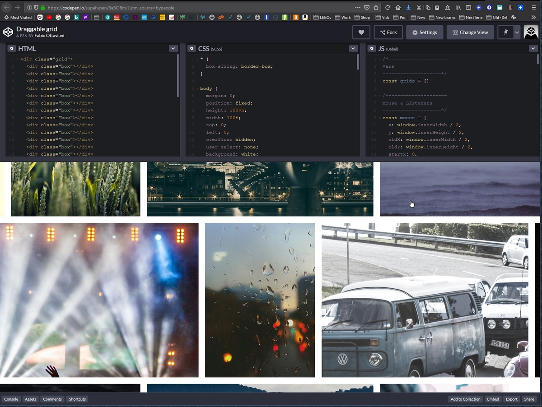Open JS editor settings gear

click(372, 49)
